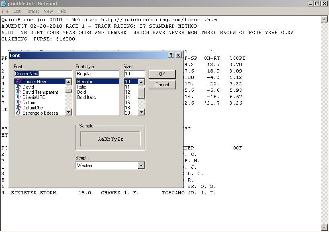This screenshot has width=329, height=232.
Task: Click the Font dialog help question mark
Action: coord(171,55)
